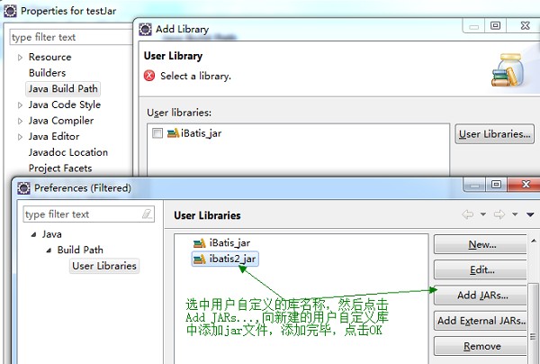
Task: Click the Preferences window Eclipse icon
Action: 23,188
